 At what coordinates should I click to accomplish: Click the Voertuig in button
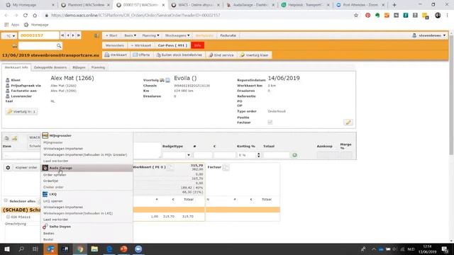21,112
